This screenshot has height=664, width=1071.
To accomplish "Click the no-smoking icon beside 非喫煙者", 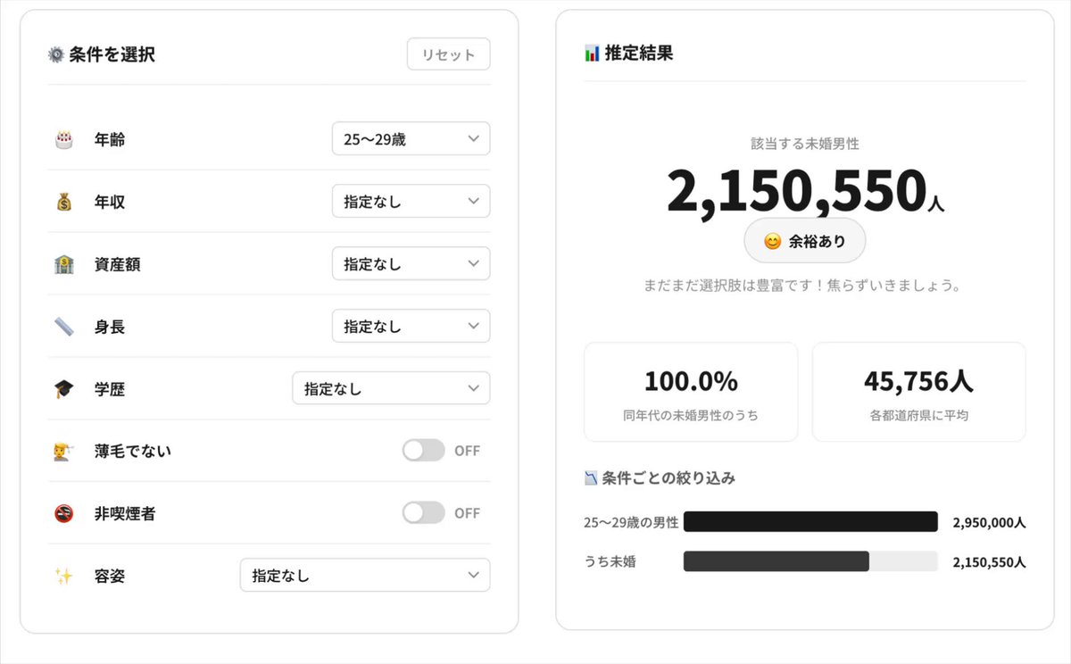I will (63, 513).
